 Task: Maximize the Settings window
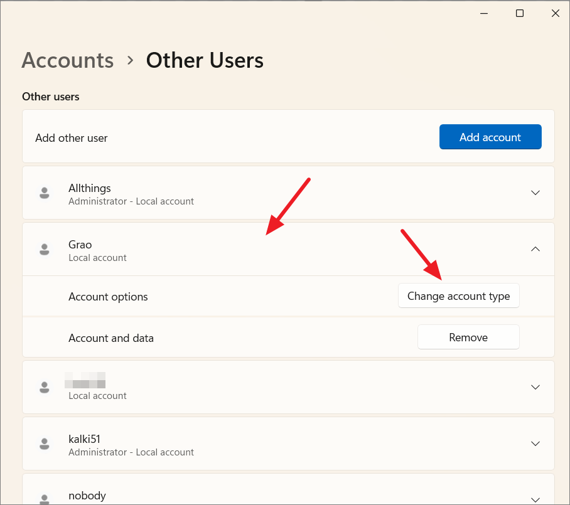tap(520, 13)
